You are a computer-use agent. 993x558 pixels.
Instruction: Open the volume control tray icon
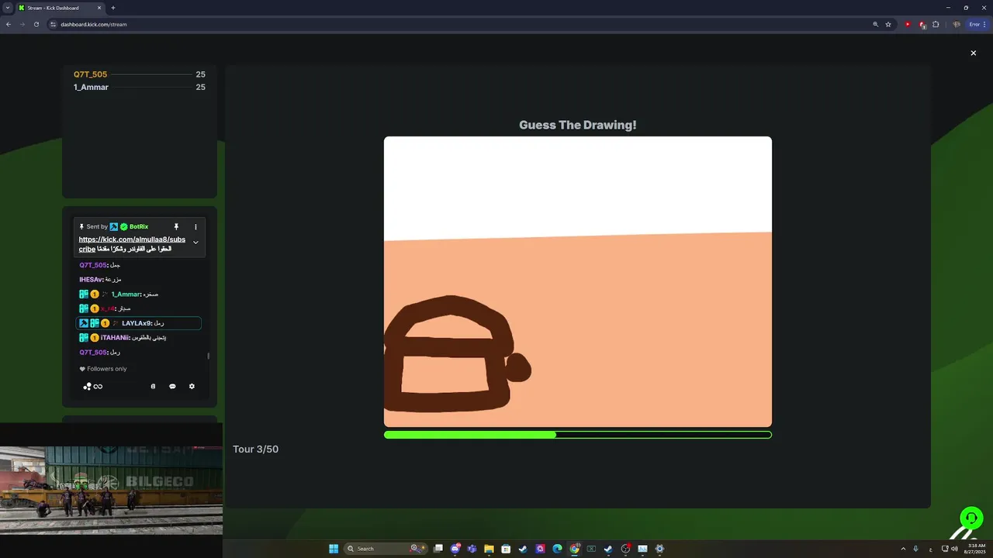pyautogui.click(x=954, y=549)
